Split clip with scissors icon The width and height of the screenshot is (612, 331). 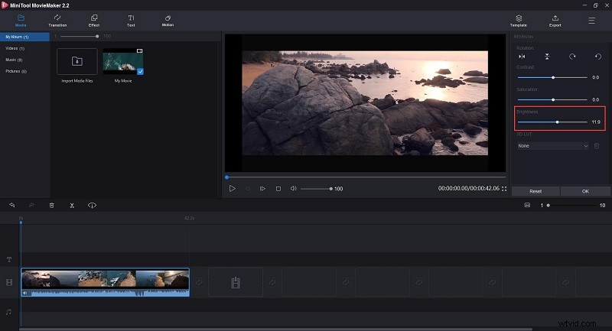point(72,205)
